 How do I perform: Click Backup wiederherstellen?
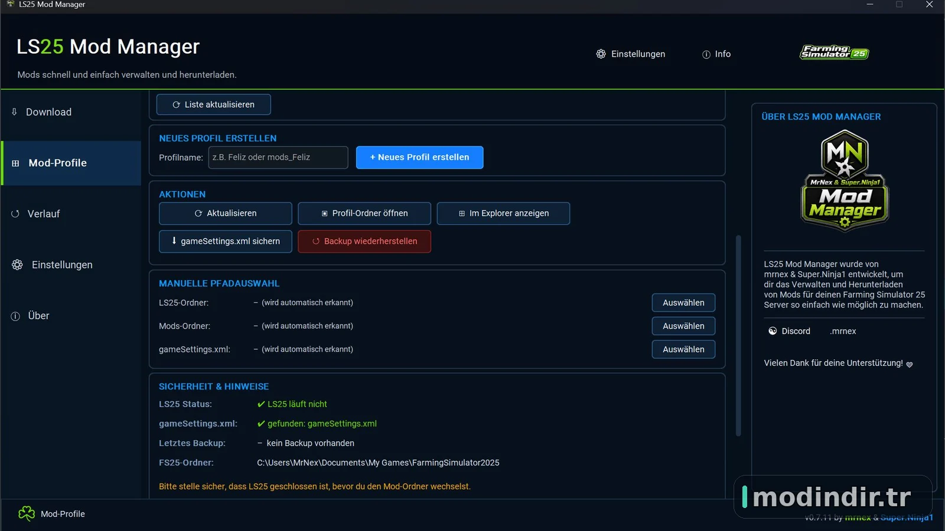364,241
